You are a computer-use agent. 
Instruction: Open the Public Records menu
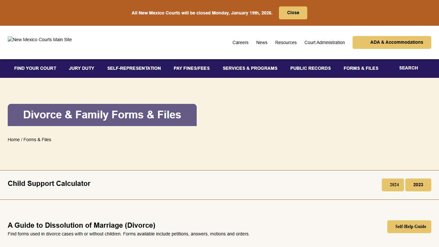[x=310, y=68]
